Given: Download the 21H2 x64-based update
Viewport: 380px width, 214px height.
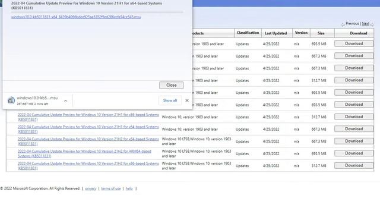Looking at the screenshot, I should (x=354, y=141).
